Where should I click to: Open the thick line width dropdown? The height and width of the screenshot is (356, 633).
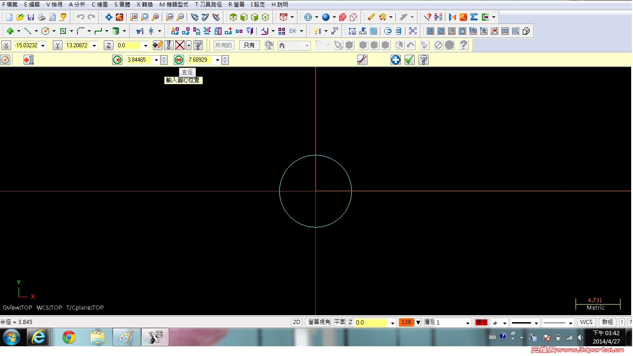(536, 323)
